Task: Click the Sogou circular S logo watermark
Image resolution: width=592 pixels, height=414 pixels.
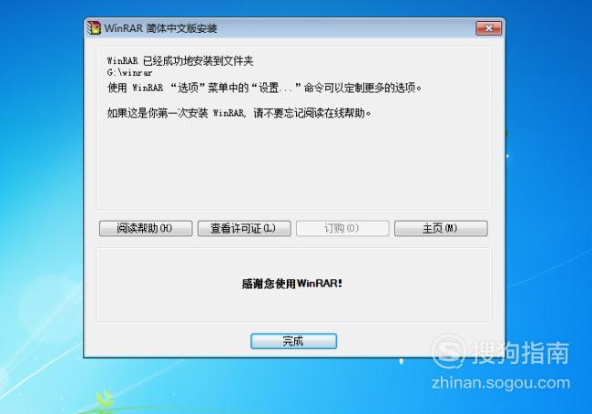Action: pyautogui.click(x=448, y=352)
